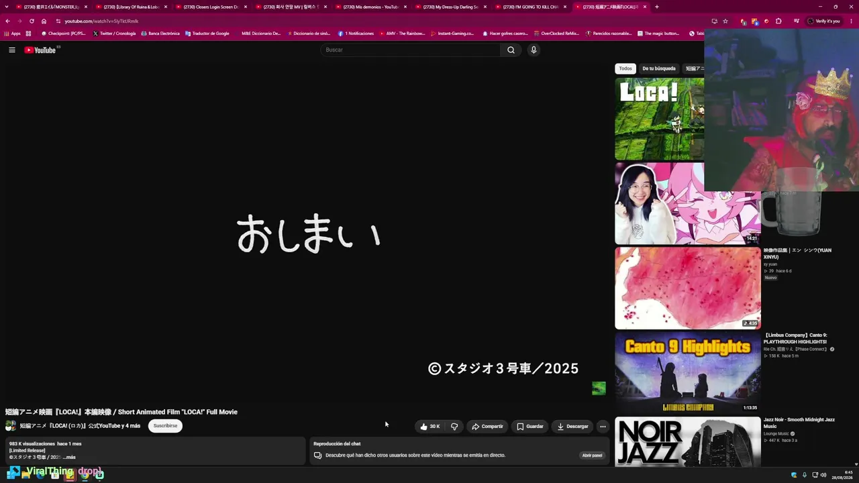Open the Loca! gameplay video thumbnail
The width and height of the screenshot is (859, 483).
[x=660, y=119]
